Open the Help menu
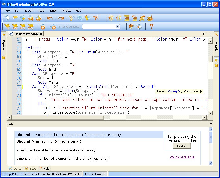This screenshot has width=220, height=178. [79, 11]
